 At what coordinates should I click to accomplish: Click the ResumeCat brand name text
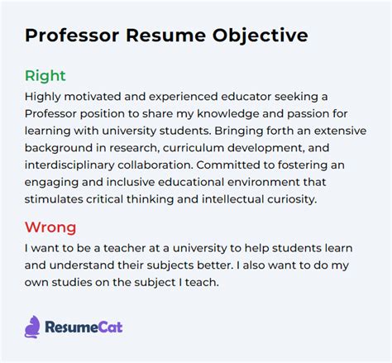pyautogui.click(x=84, y=327)
